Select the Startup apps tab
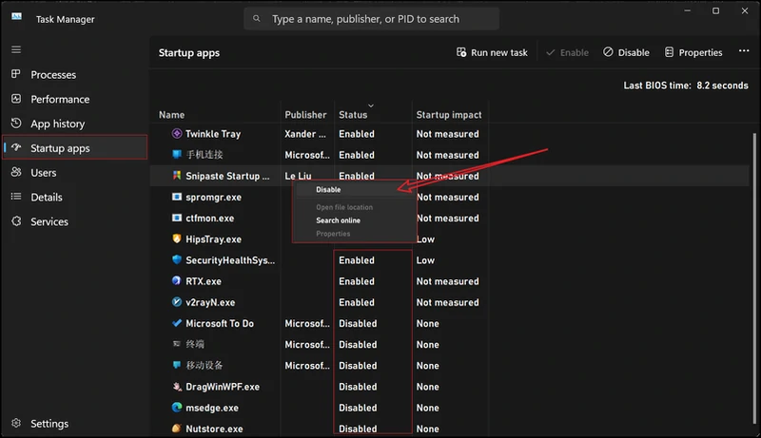761x438 pixels. 60,148
